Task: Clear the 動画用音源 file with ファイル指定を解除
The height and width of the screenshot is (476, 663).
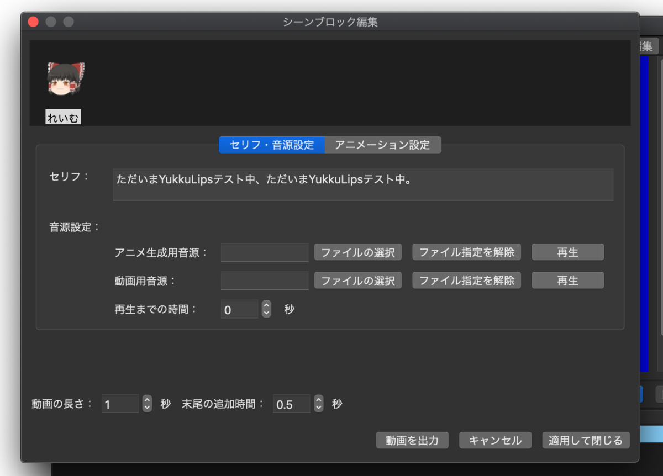Action: tap(466, 280)
